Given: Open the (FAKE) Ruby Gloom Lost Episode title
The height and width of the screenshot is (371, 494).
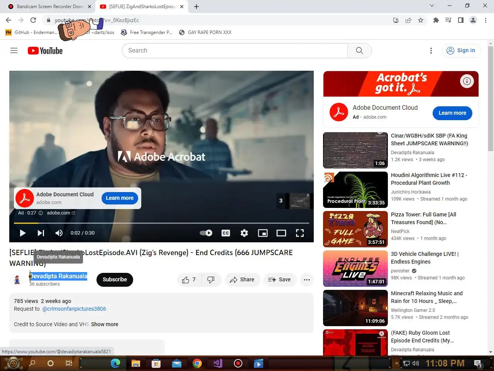Looking at the screenshot, I should 422,337.
